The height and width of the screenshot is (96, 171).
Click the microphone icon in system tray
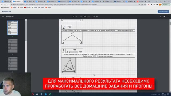(x=154, y=94)
